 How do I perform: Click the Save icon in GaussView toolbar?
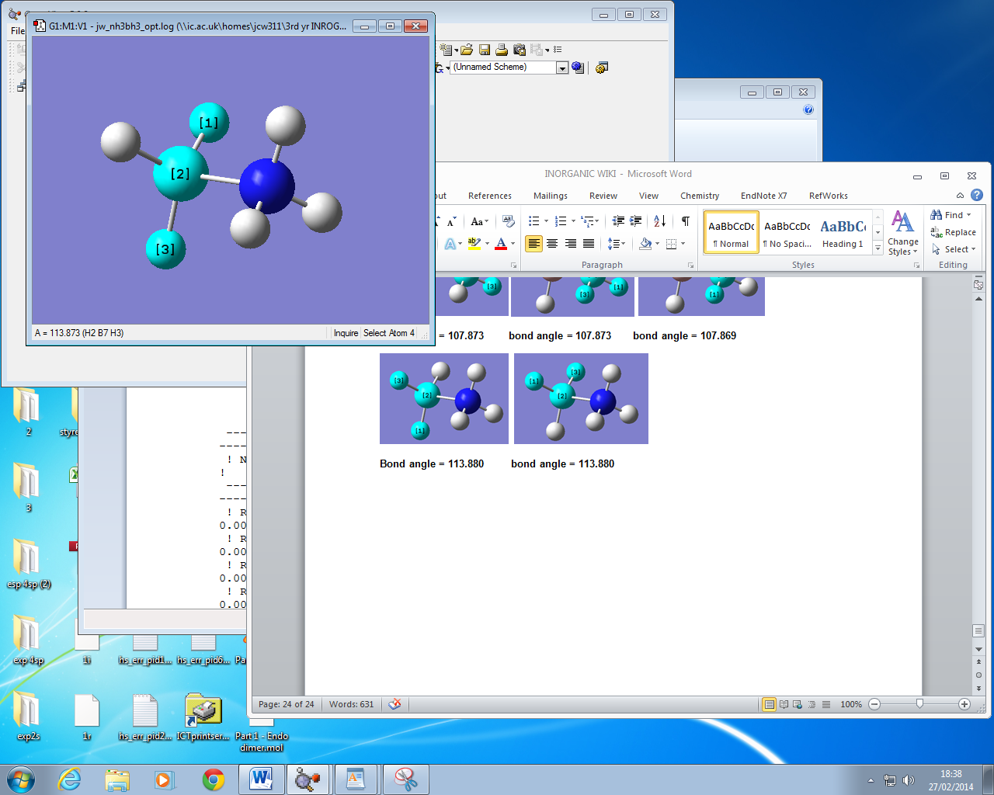485,50
